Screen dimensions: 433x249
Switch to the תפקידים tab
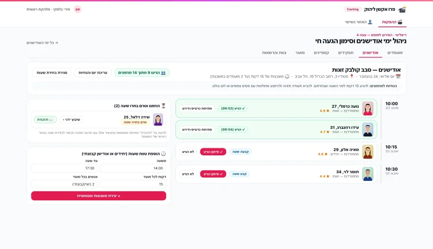345,53
